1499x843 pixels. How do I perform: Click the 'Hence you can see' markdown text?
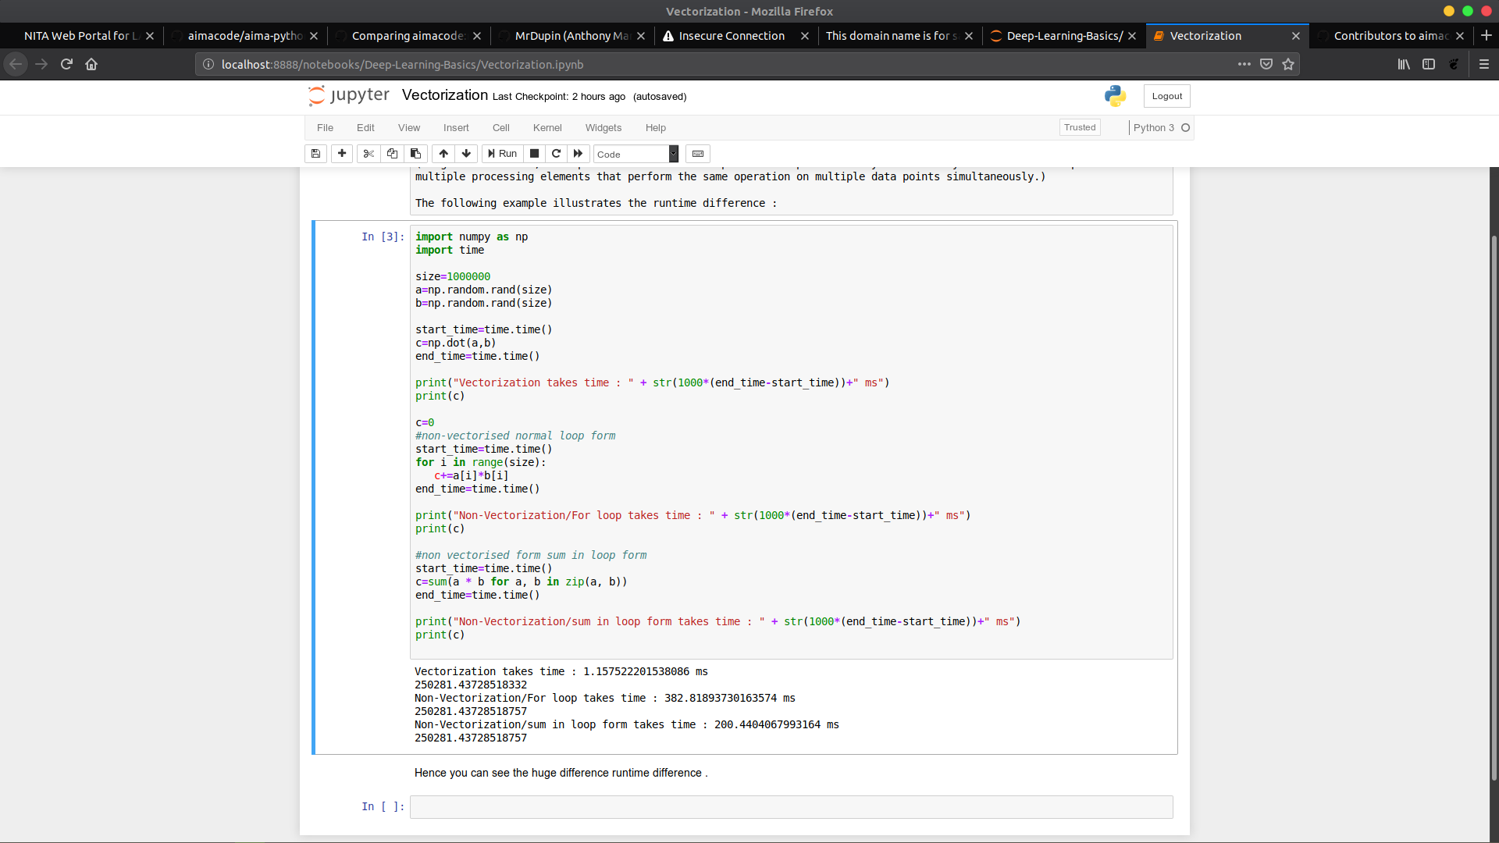pyautogui.click(x=561, y=773)
